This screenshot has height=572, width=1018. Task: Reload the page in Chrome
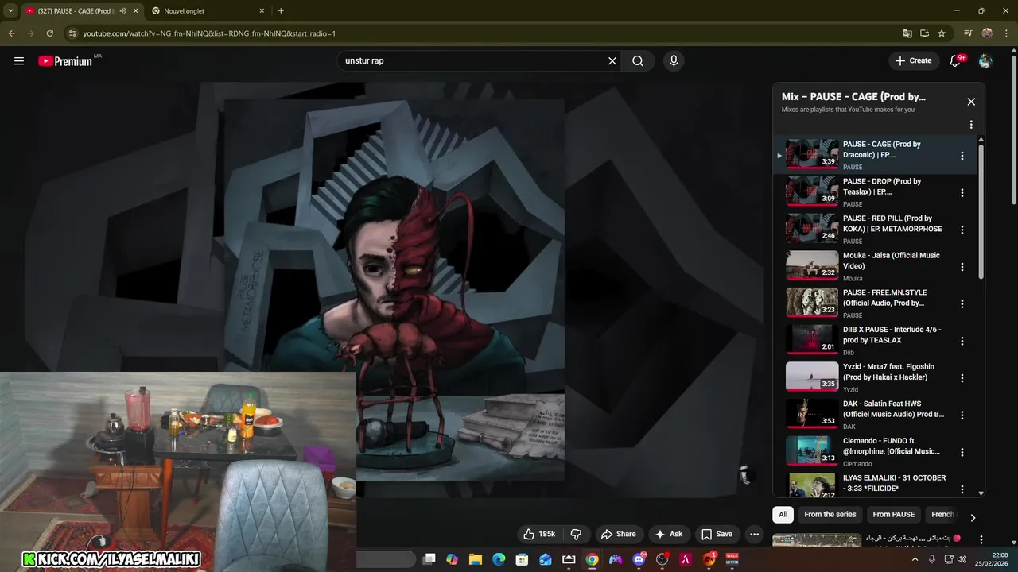pyautogui.click(x=50, y=33)
